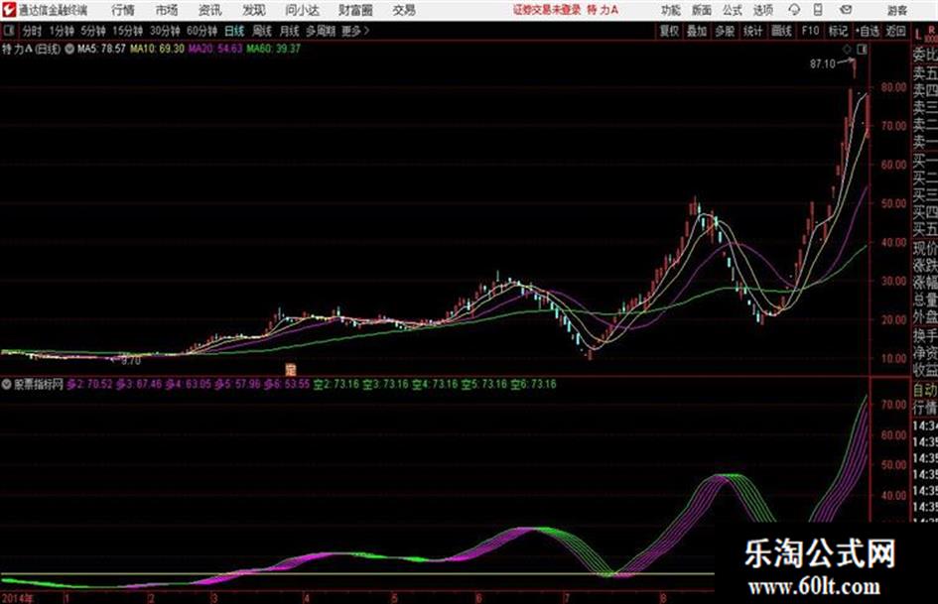Click the 多6: 53.55 indicator value
Image resolution: width=938 pixels, height=604 pixels.
287,385
